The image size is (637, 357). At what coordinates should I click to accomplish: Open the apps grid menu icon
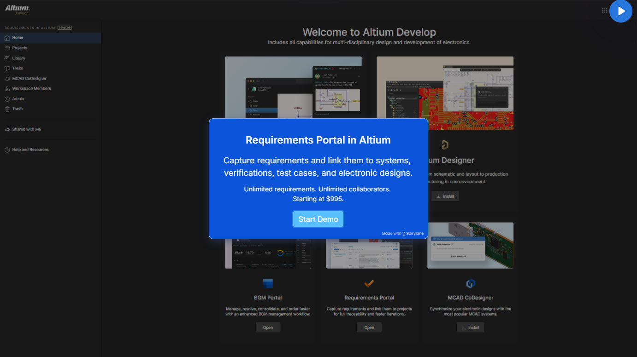(x=604, y=11)
